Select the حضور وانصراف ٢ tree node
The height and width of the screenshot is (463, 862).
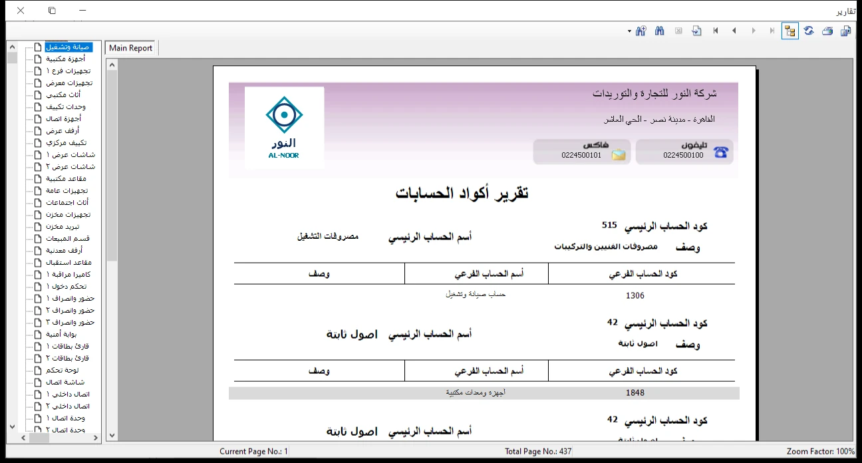click(71, 311)
